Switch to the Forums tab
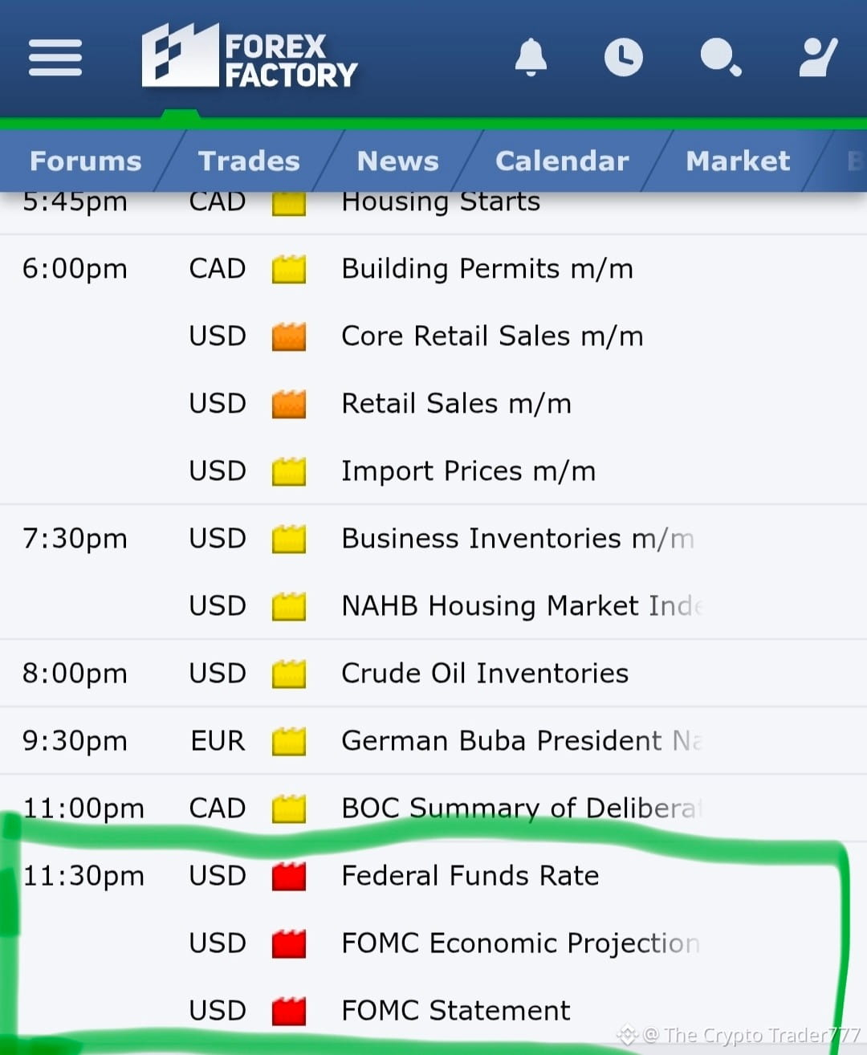Screen dimensions: 867x1055 (x=86, y=161)
